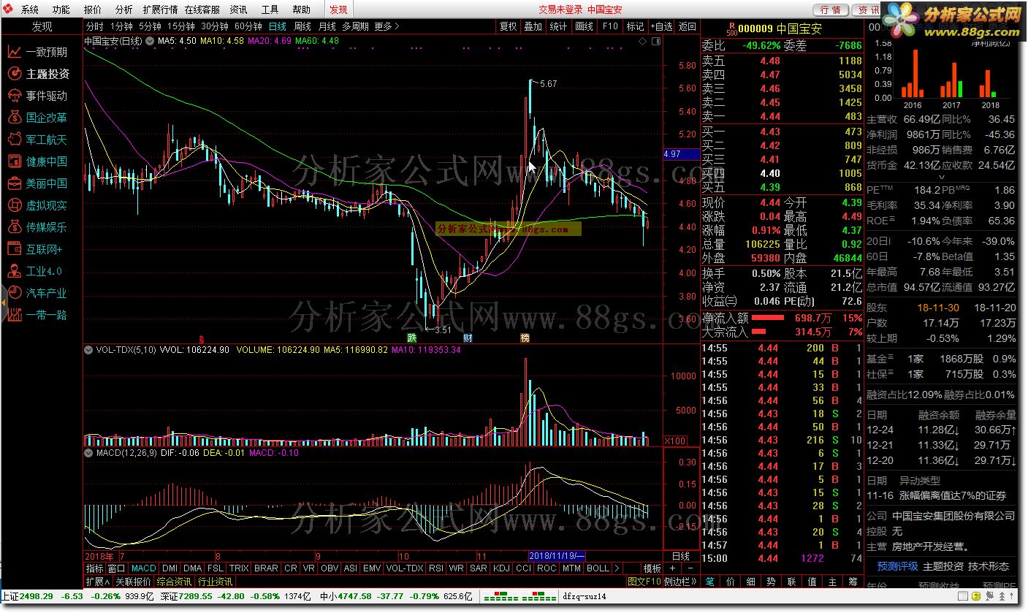Expand financial data chevron below 货币金
The image size is (1028, 613).
(x=941, y=177)
